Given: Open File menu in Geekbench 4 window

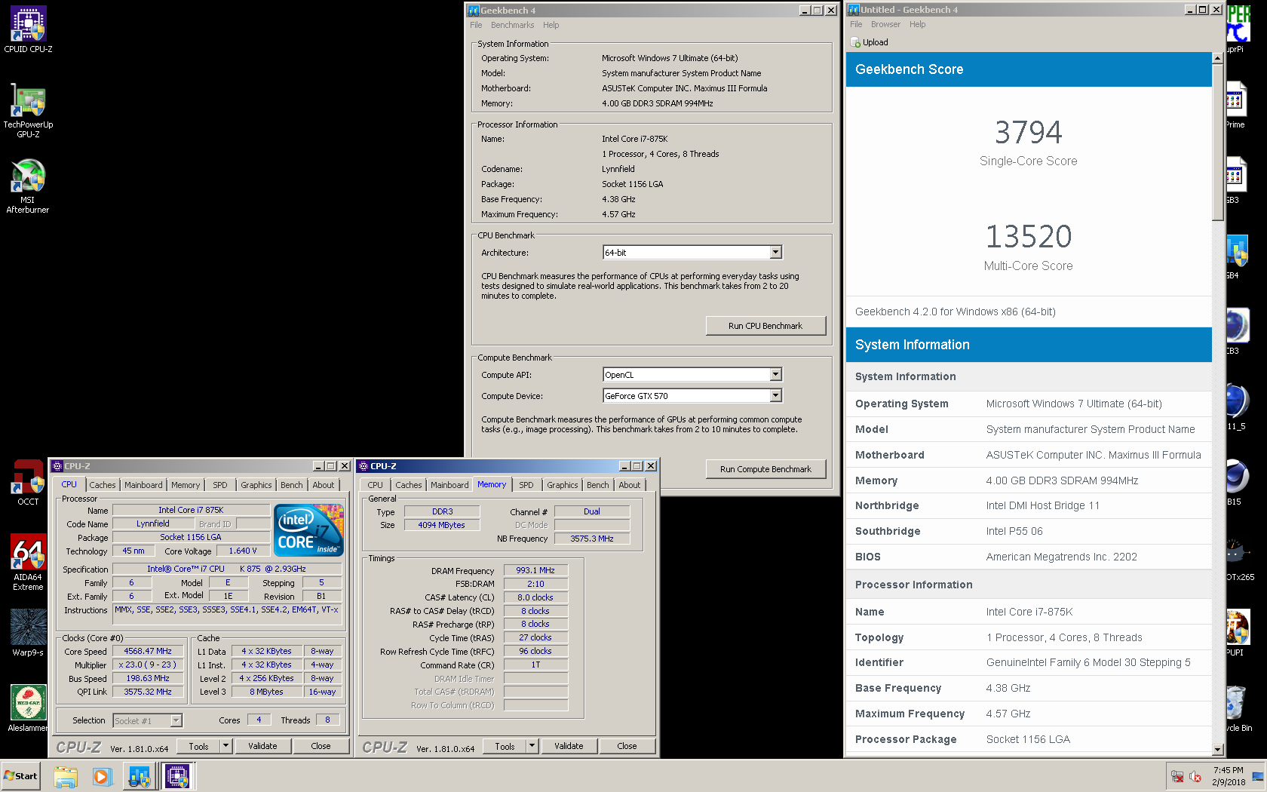Looking at the screenshot, I should (476, 25).
